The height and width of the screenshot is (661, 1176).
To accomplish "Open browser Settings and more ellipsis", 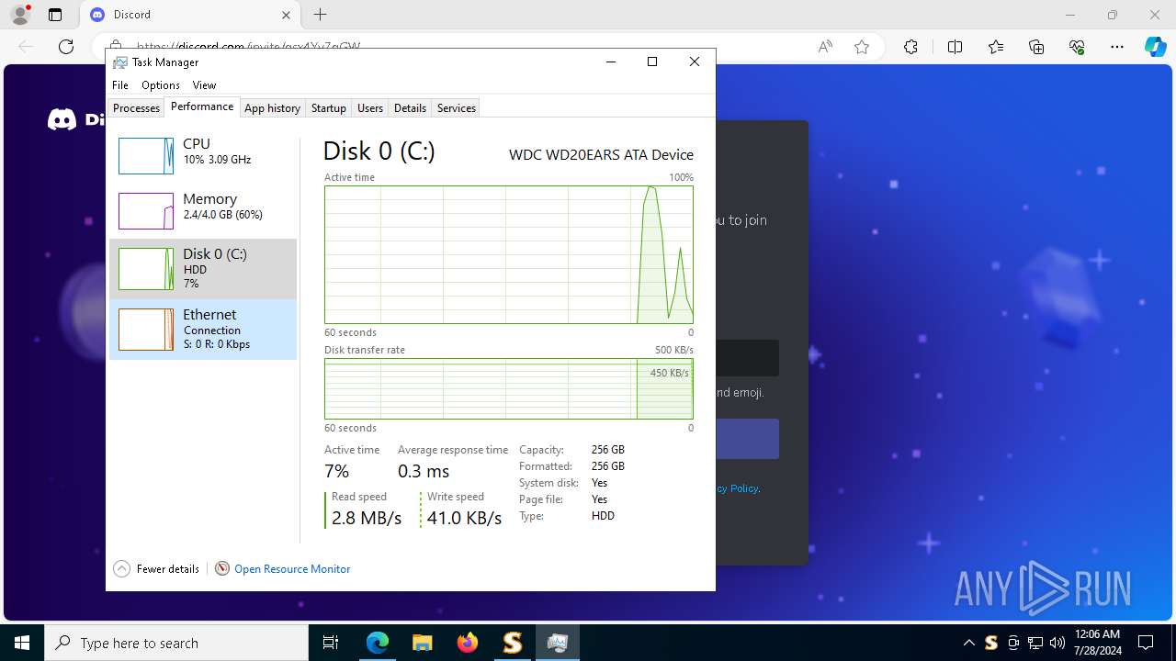I will [x=1117, y=47].
